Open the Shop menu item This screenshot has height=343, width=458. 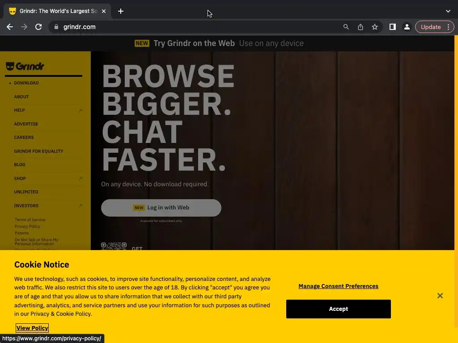point(20,178)
